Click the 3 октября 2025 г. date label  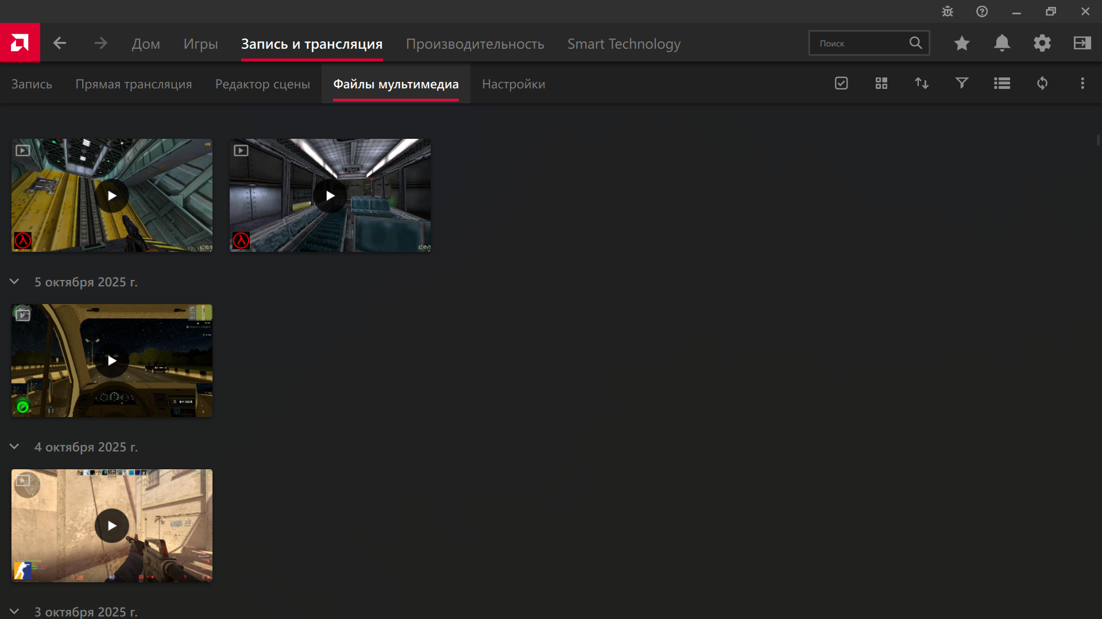pos(86,612)
